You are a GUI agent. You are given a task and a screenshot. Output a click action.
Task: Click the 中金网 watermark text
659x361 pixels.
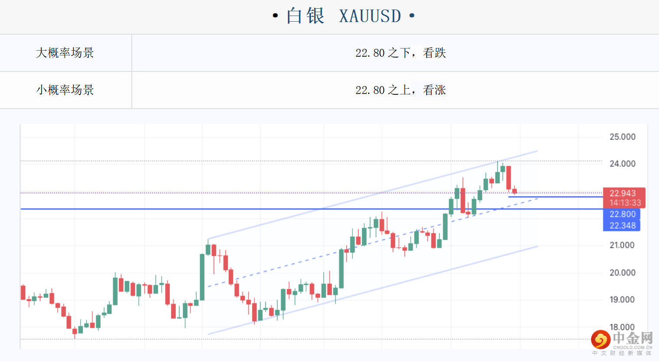633,338
